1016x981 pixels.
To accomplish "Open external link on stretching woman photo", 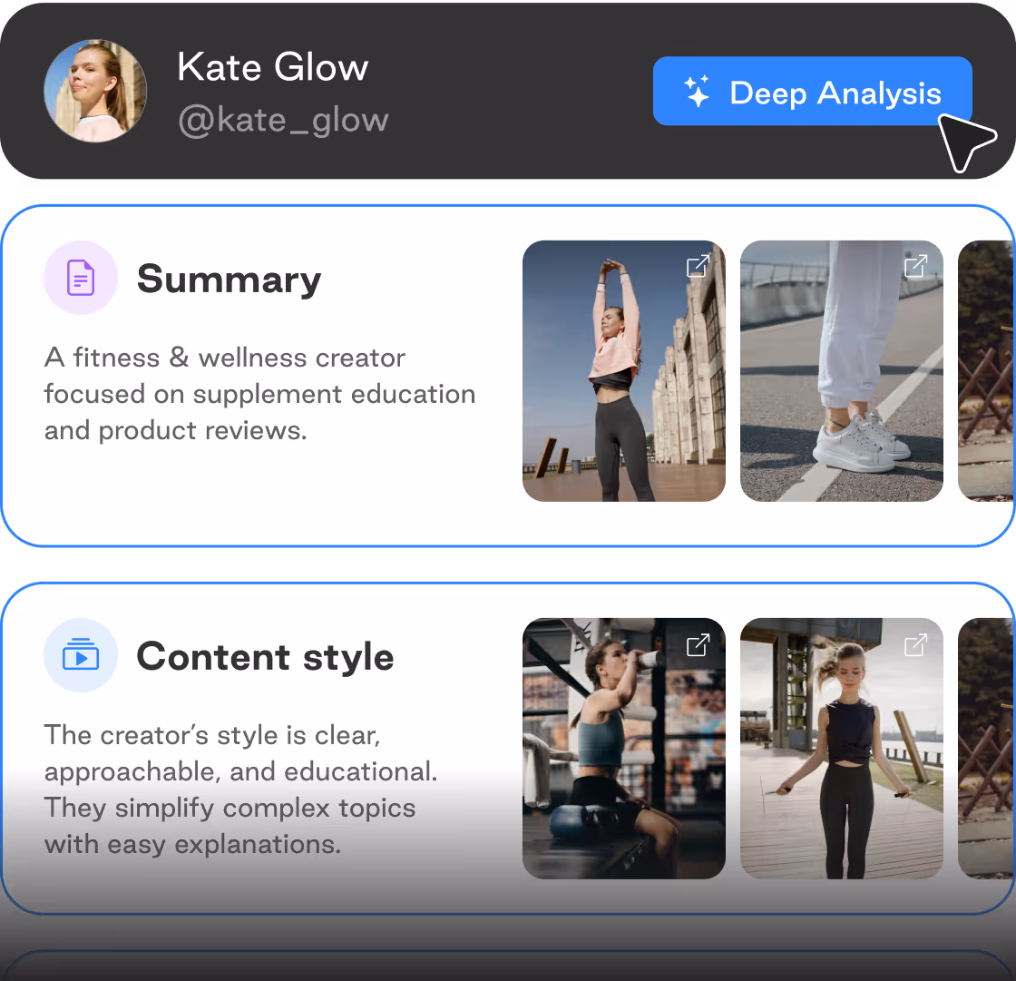I will coord(698,265).
